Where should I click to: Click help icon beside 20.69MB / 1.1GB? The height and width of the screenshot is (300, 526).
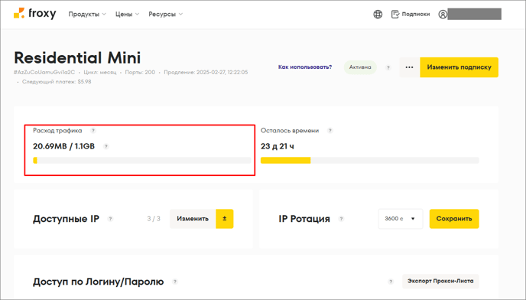coord(106,146)
